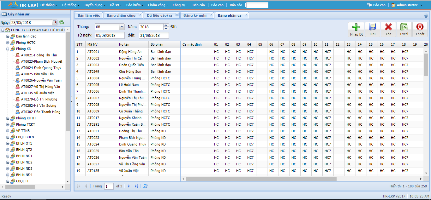The width and height of the screenshot is (431, 200).
Task: Switch to Bàn làm việc tab
Action: (88, 15)
